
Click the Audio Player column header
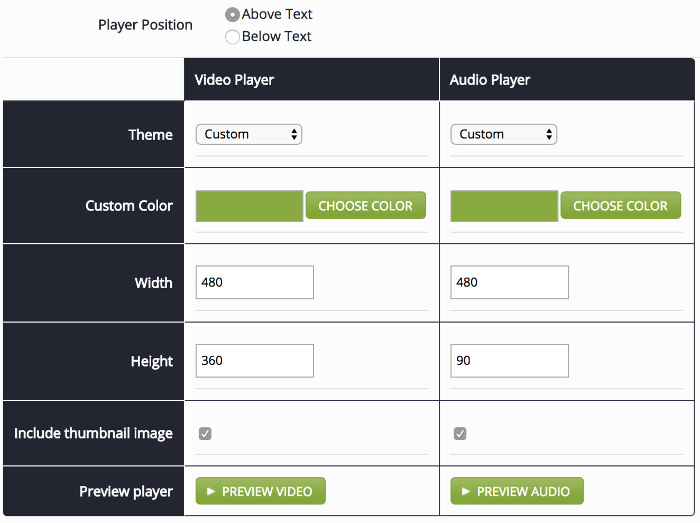pos(567,79)
